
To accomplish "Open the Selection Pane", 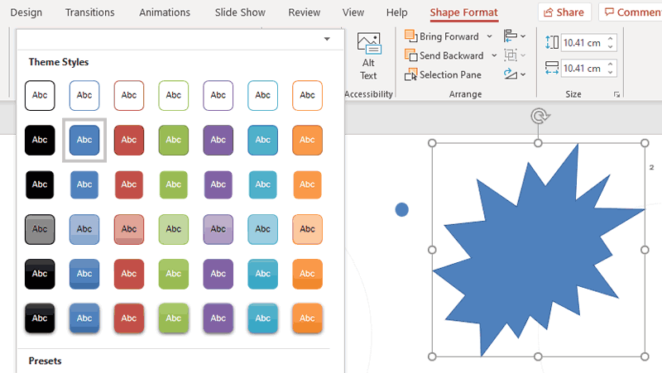I will click(443, 74).
